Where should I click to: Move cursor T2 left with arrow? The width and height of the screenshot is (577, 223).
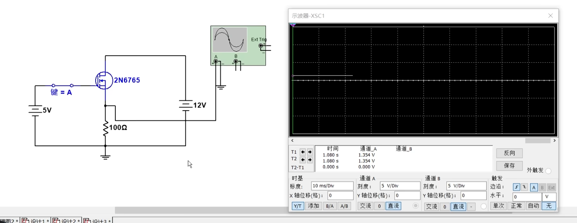[x=303, y=159]
